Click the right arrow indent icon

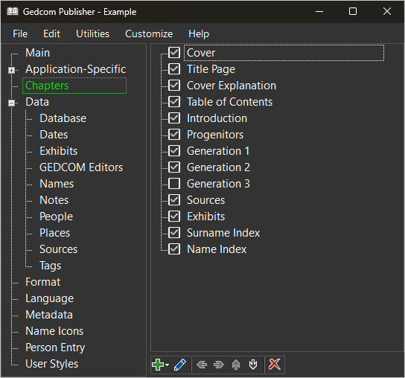point(219,365)
